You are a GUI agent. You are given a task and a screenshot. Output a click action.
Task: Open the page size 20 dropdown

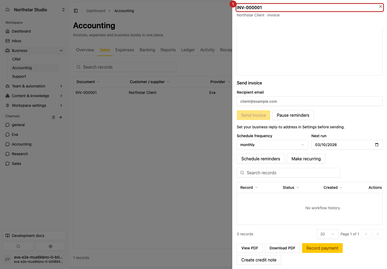[327, 234]
